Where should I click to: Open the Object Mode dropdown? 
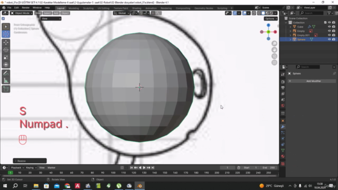click(22, 13)
